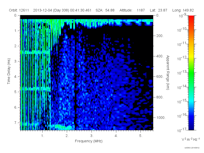Click the Altitude: 1187 value
The height and width of the screenshot is (153, 204).
coord(132,10)
